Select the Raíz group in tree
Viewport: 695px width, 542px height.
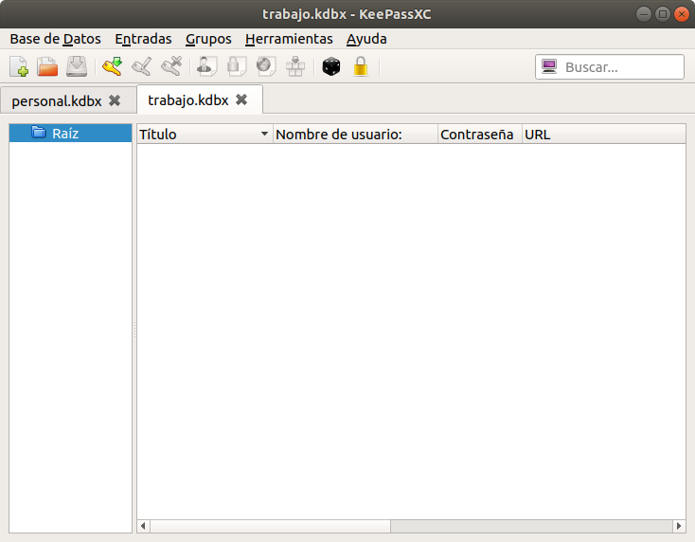[x=65, y=134]
